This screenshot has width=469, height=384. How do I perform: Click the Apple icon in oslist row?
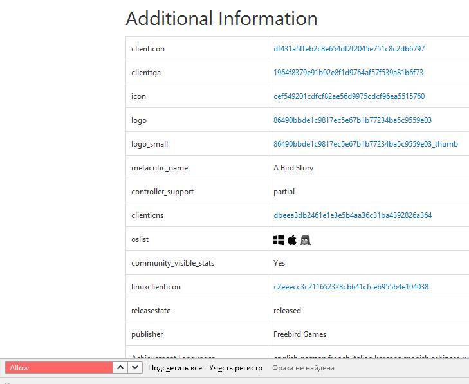tap(292, 240)
